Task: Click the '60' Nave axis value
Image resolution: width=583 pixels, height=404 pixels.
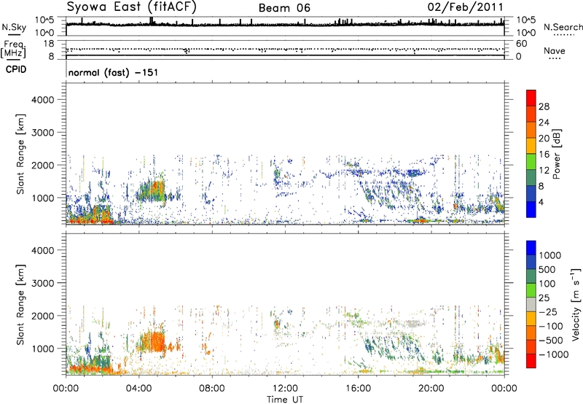Action: point(522,44)
